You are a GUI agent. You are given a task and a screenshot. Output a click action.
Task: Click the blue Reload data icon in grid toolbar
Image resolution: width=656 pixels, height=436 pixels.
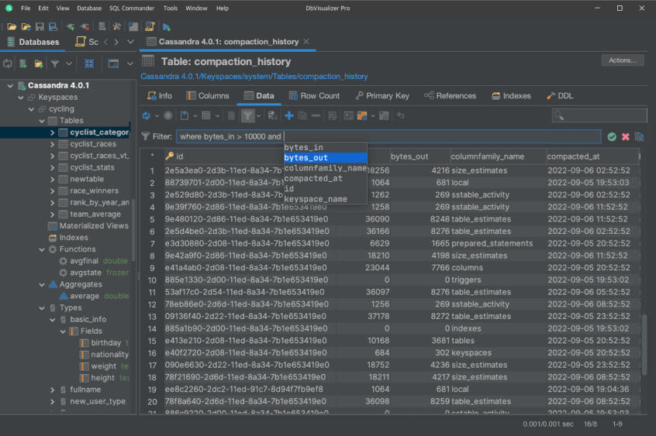[146, 116]
